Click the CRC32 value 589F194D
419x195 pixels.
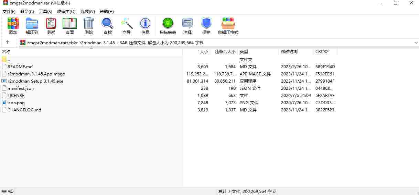click(x=325, y=66)
